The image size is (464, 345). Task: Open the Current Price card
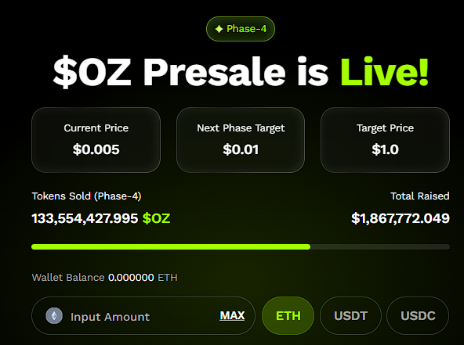coord(96,140)
